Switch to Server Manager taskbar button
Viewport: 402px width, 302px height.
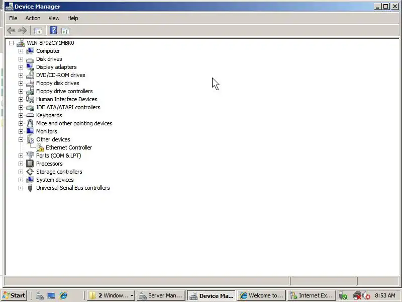(161, 295)
